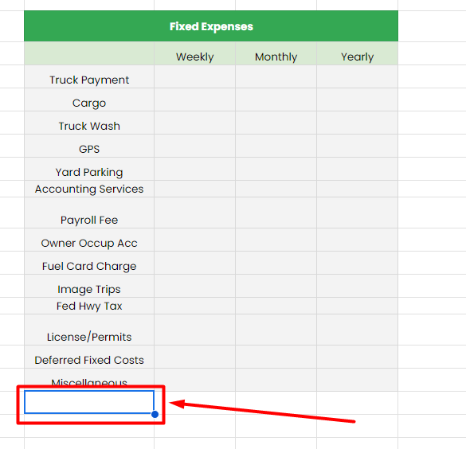The image size is (466, 449).
Task: Select the GPS label cell
Action: click(x=89, y=146)
